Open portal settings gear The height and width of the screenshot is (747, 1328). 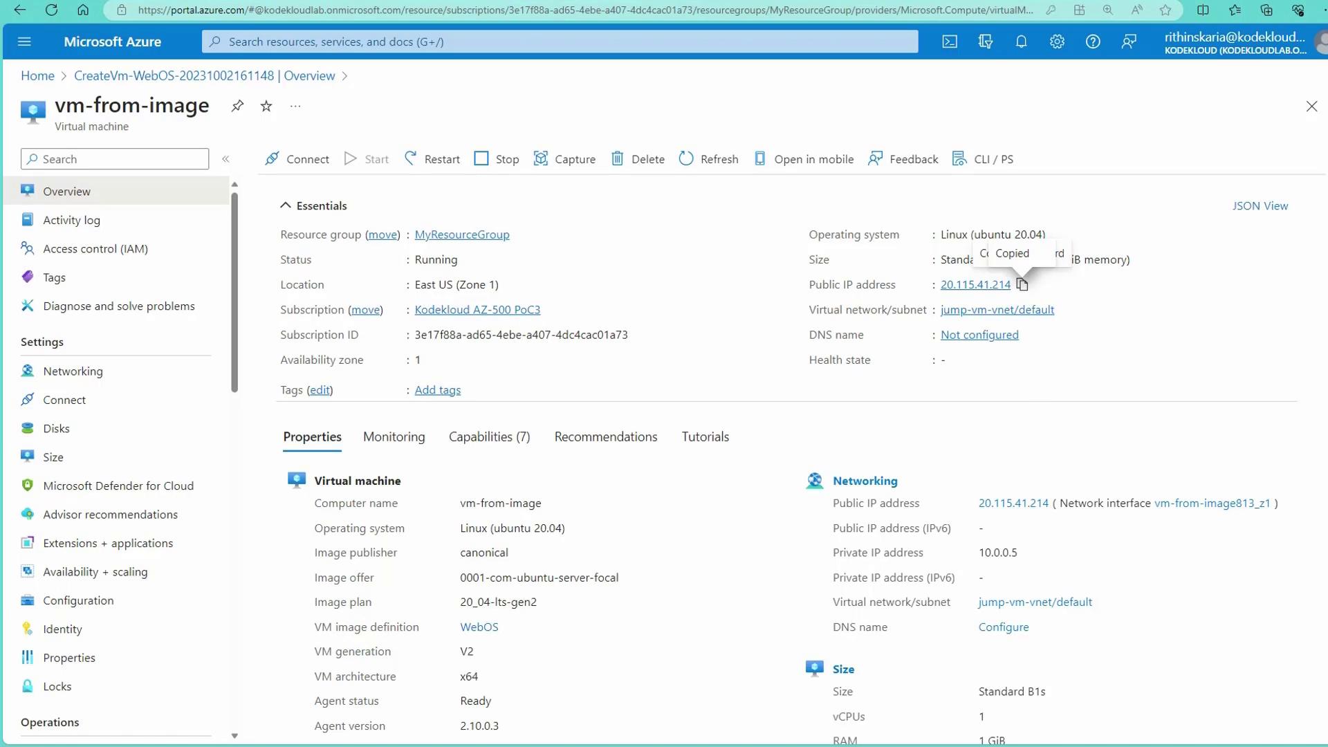pos(1057,41)
